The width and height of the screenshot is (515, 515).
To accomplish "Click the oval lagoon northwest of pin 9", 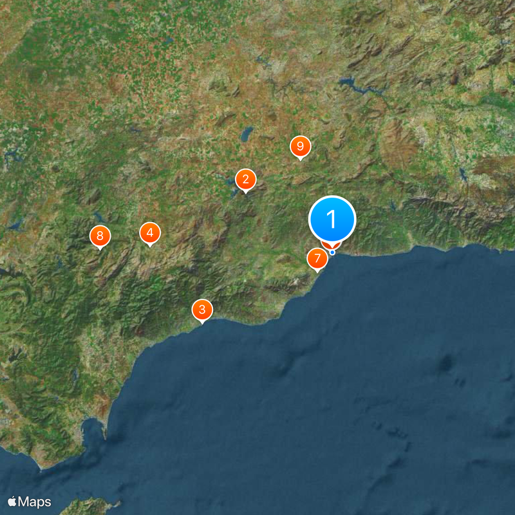I will [x=247, y=134].
